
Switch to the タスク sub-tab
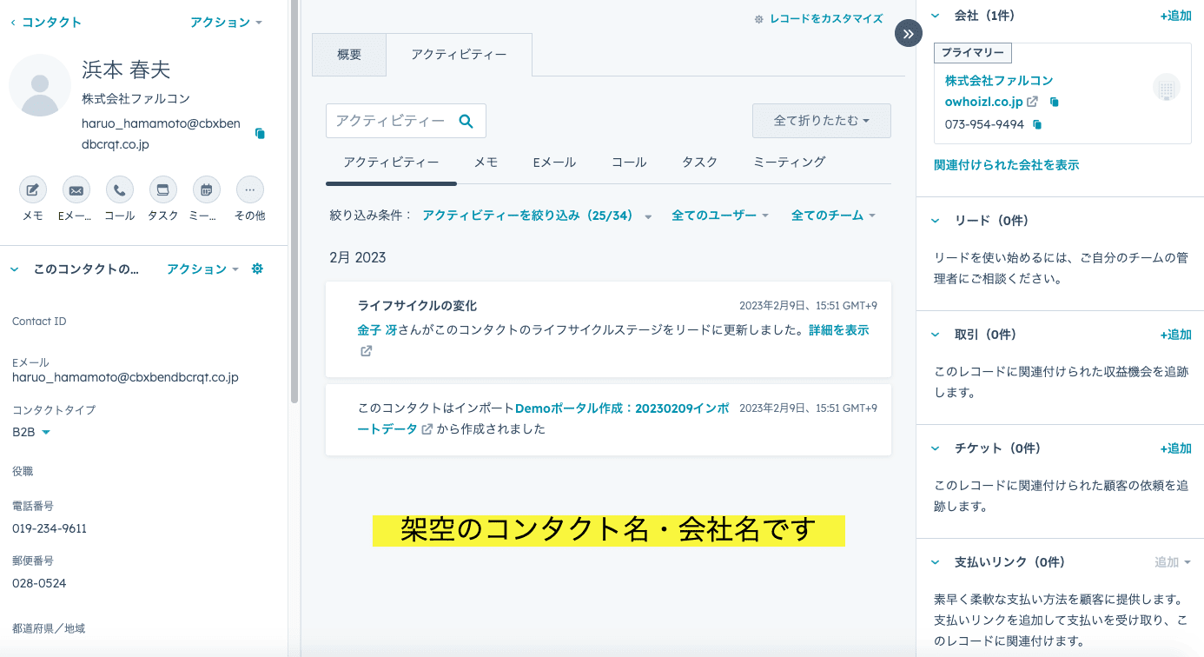699,163
